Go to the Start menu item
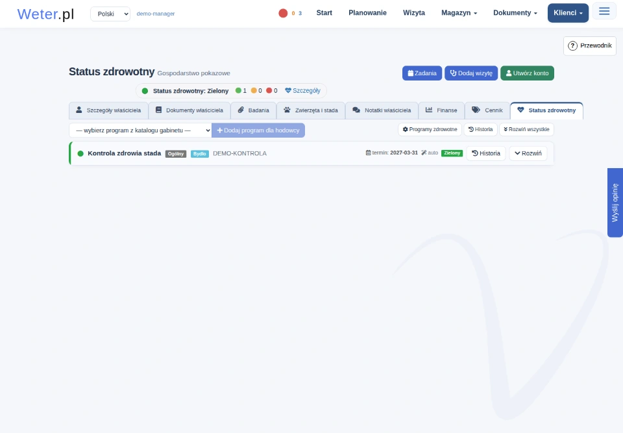The width and height of the screenshot is (623, 433). coord(324,13)
